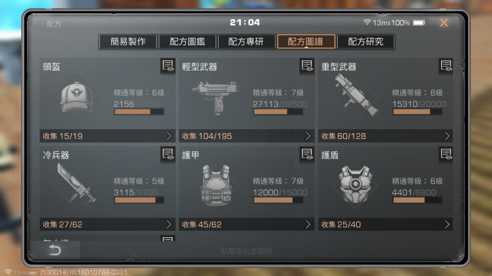Expand 收集 15/19 helmet collection
Viewport: 492px width, 276px height.
pyautogui.click(x=108, y=136)
